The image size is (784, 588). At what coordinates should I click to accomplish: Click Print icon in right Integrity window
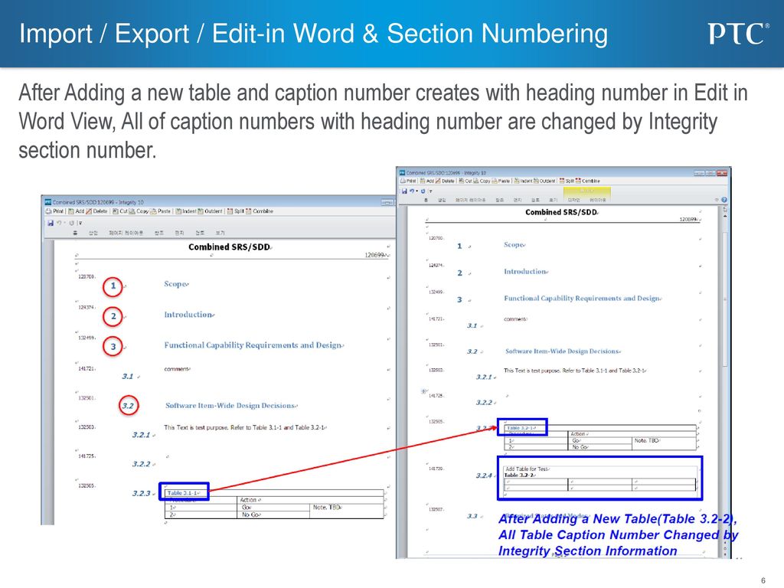click(403, 181)
